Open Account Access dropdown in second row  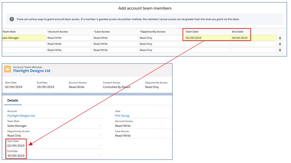[x=69, y=44]
